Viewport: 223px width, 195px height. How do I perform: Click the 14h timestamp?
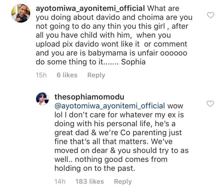[60, 181]
